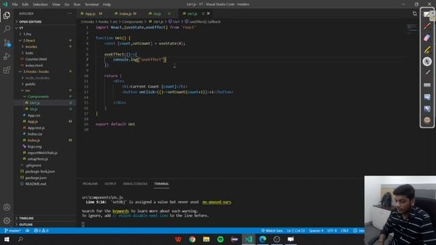
Task: Collapse the YT workspace folder
Action: tap(45, 28)
